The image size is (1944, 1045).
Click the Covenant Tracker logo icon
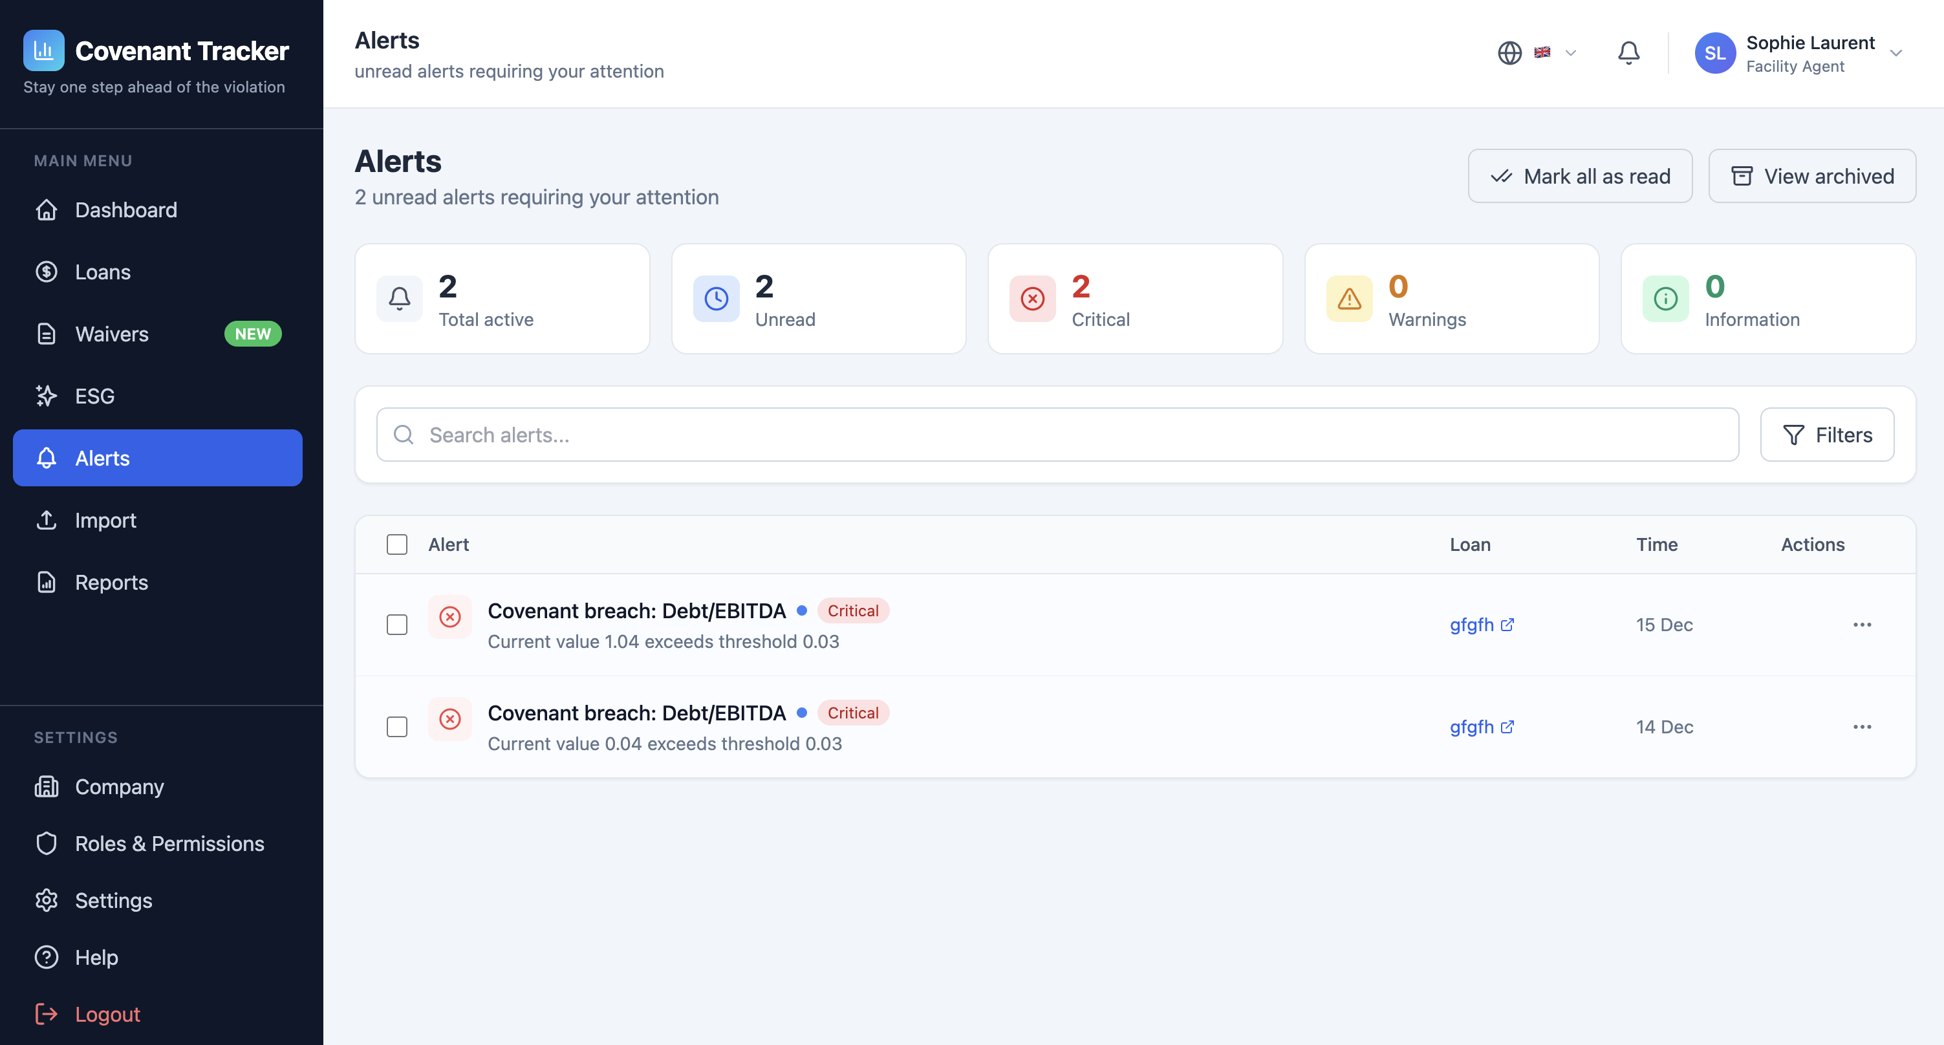[x=44, y=50]
